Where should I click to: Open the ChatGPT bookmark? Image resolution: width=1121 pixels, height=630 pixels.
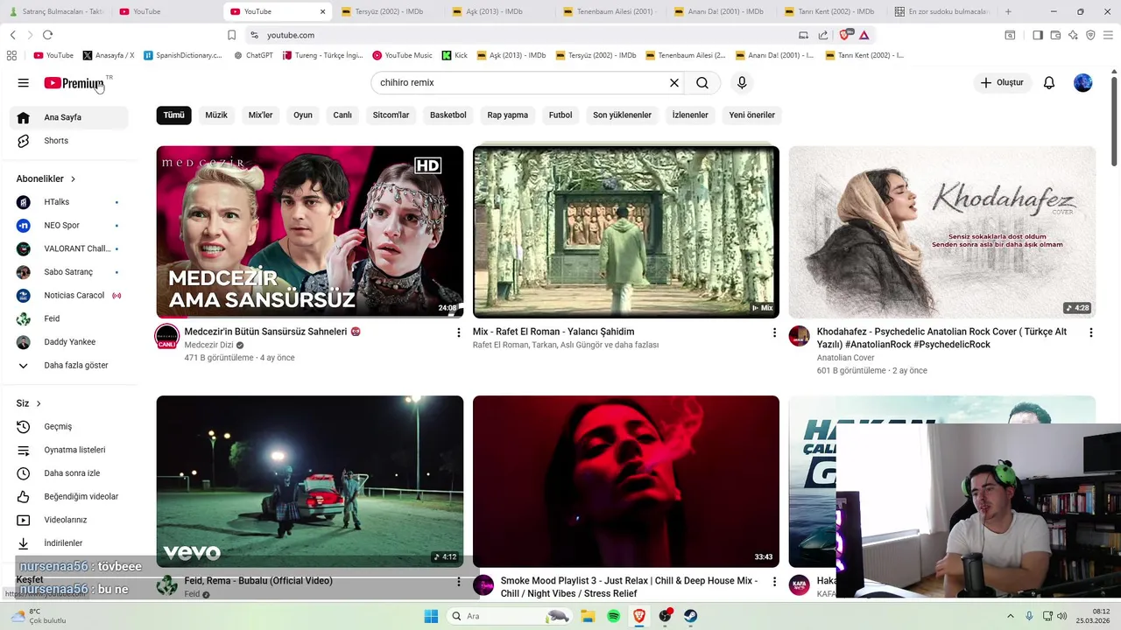tap(254, 55)
